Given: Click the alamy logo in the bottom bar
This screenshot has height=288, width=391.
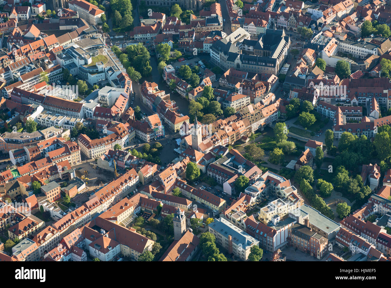Looking at the screenshot, I should tap(30, 274).
